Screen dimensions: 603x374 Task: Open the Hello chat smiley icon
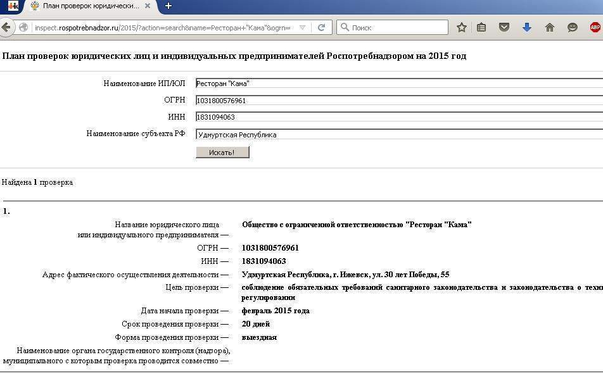(x=572, y=27)
